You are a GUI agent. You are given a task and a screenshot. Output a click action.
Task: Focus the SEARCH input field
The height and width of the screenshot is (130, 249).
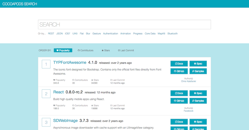coord(124,24)
